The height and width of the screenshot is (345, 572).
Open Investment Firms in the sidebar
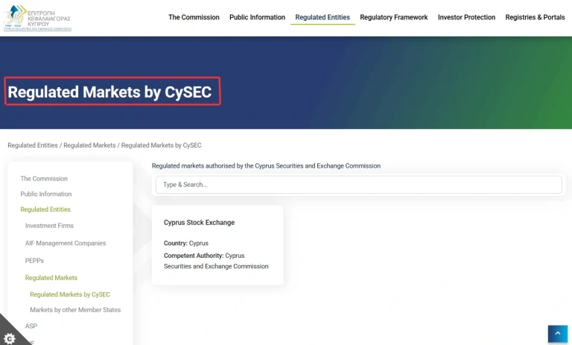coord(49,226)
